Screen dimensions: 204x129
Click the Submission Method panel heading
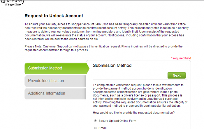pos(112,66)
